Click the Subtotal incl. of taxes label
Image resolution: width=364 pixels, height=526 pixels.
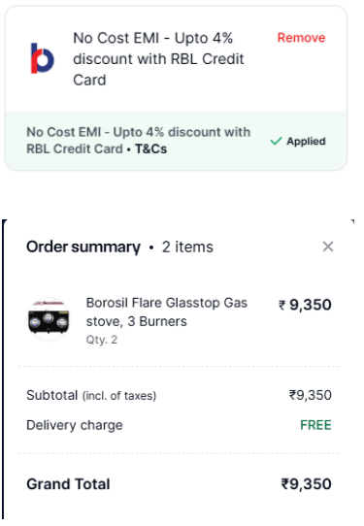coord(91,396)
